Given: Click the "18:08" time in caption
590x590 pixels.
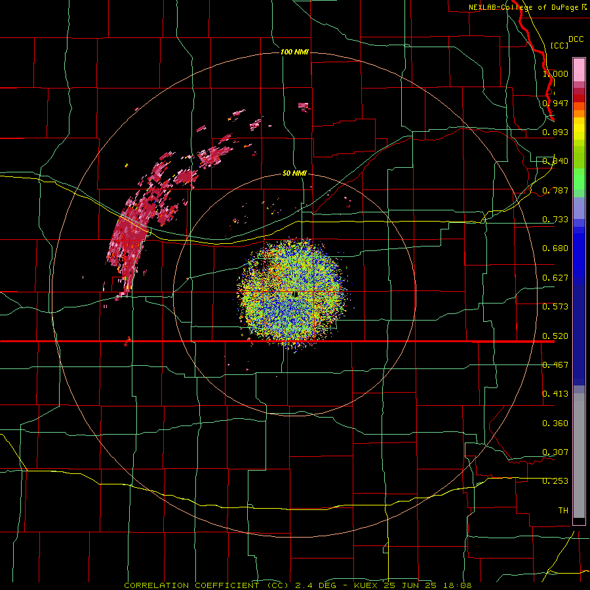Looking at the screenshot, I should point(456,585).
